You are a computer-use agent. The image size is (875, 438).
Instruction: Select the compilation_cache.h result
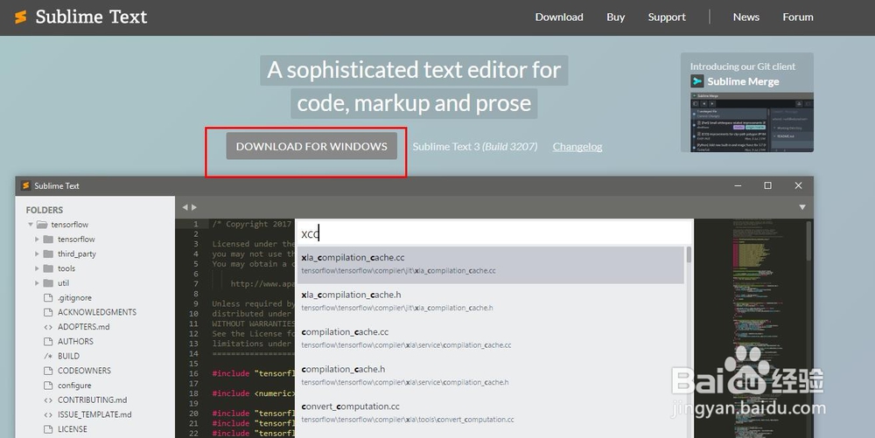click(491, 376)
